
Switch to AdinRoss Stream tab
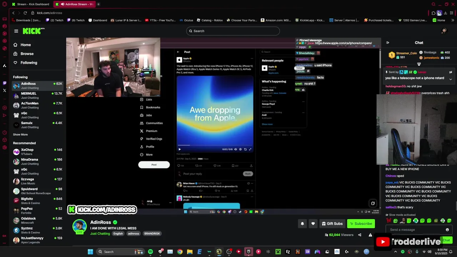coord(74,4)
